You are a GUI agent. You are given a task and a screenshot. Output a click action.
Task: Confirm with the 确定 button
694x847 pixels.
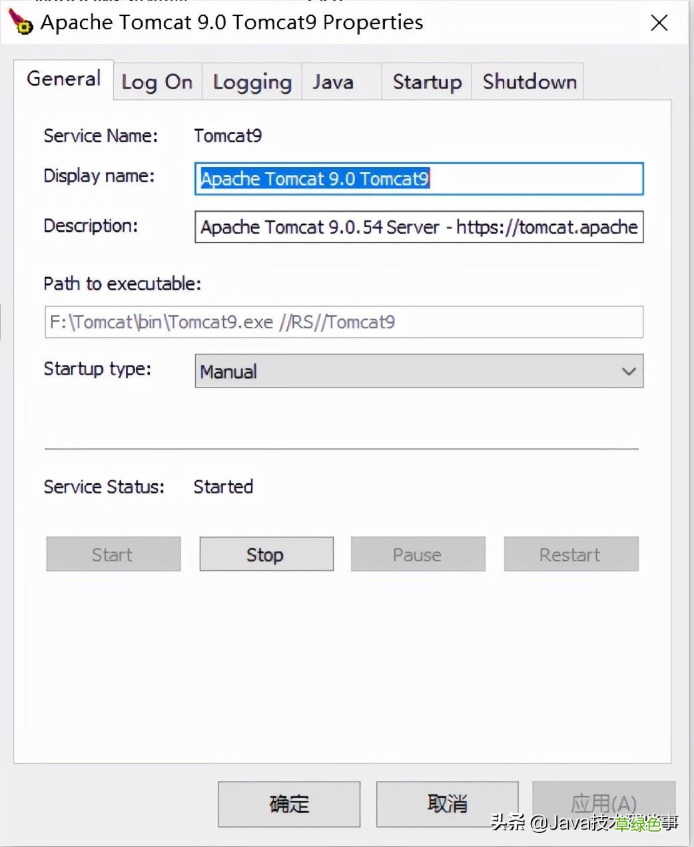pos(289,804)
